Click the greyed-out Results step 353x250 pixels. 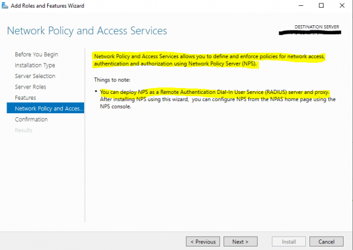[24, 130]
